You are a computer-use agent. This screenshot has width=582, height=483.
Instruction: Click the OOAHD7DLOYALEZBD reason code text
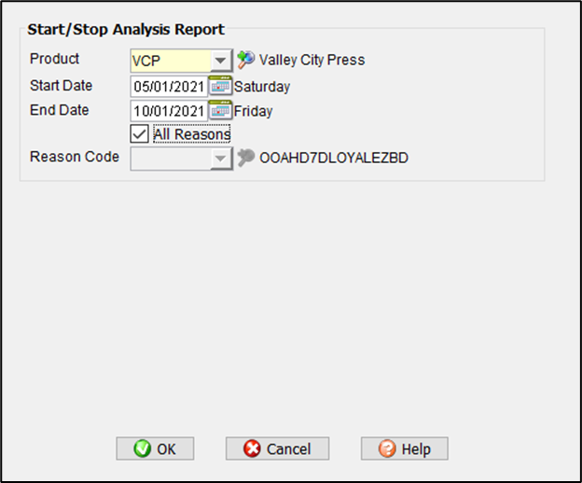(x=334, y=159)
